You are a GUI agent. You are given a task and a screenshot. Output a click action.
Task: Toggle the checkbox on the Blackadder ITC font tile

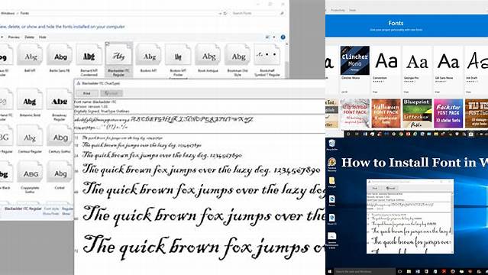[108, 44]
